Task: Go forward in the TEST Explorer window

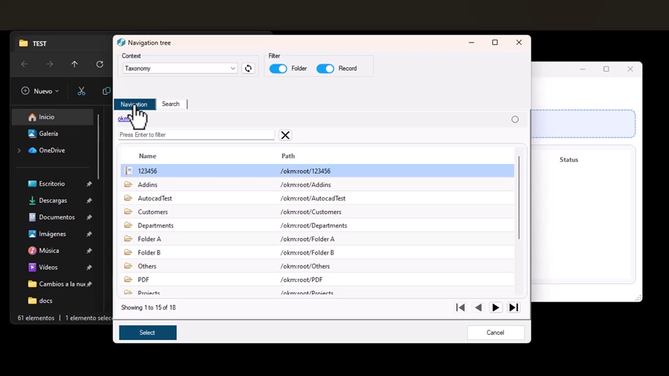Action: [50, 64]
